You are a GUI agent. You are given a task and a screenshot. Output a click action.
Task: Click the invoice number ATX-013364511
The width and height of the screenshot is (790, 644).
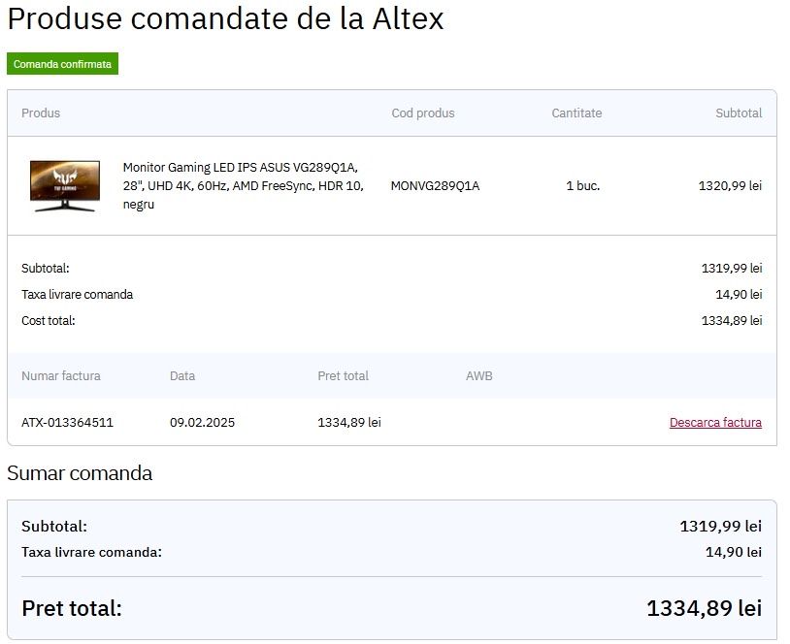(x=67, y=423)
